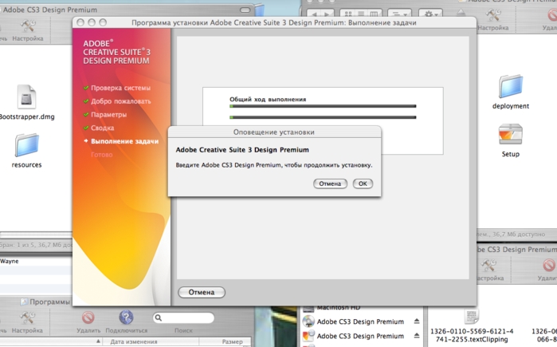Viewport: 557px width, 347px height.
Task: Click the '36,7 МБ доступно' status text
Action: coord(519,235)
